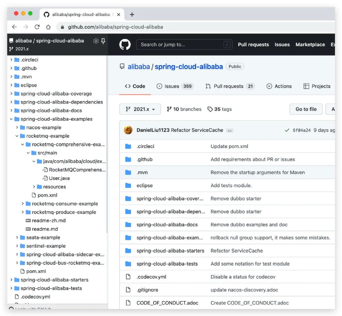Click the GitHub Octocat logo
The width and height of the screenshot is (342, 316).
(125, 45)
